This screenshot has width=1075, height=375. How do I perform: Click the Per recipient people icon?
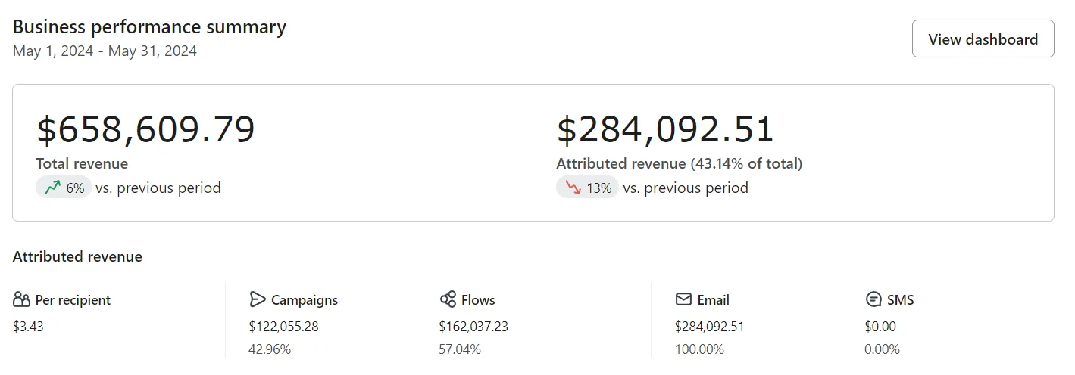coord(21,299)
